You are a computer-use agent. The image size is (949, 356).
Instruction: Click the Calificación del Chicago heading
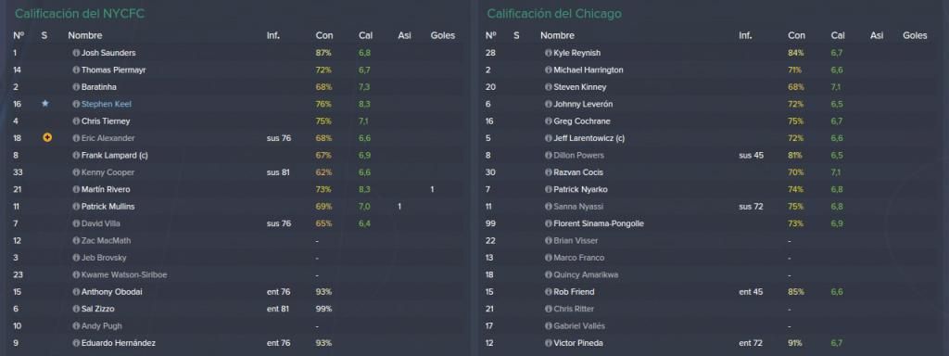(x=554, y=13)
